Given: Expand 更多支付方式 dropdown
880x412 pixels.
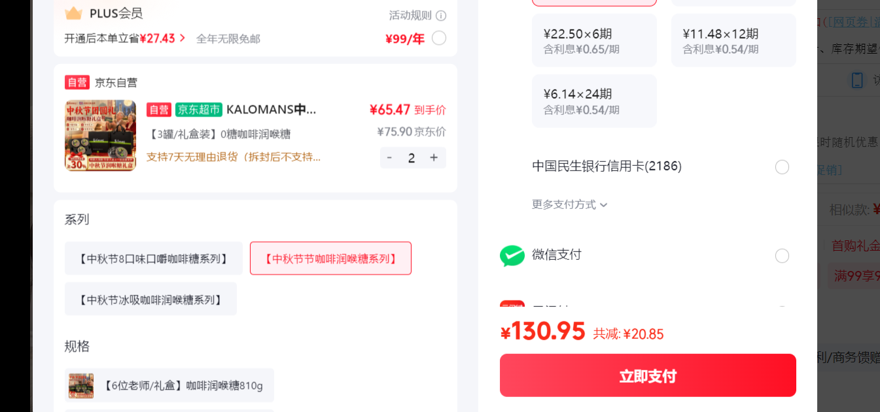Looking at the screenshot, I should coord(569,204).
